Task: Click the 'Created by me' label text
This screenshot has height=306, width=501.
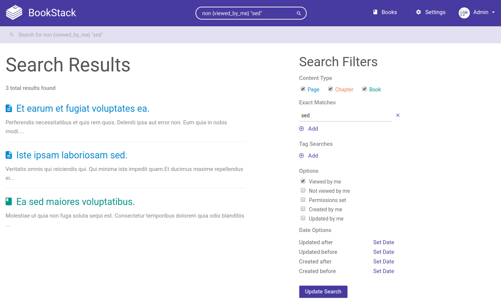Action: tap(326, 209)
